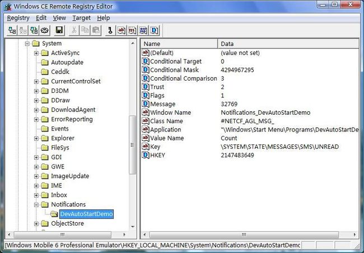Click the New String Value 'ab' toolbar icon
The image size is (364, 253).
121,30
